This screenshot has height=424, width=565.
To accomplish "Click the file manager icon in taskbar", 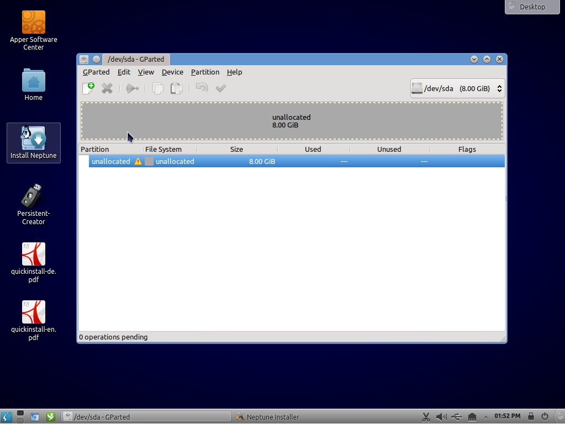I will click(x=35, y=417).
